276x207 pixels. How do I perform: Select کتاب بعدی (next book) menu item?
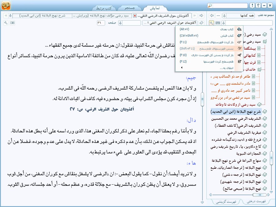coord(210,29)
